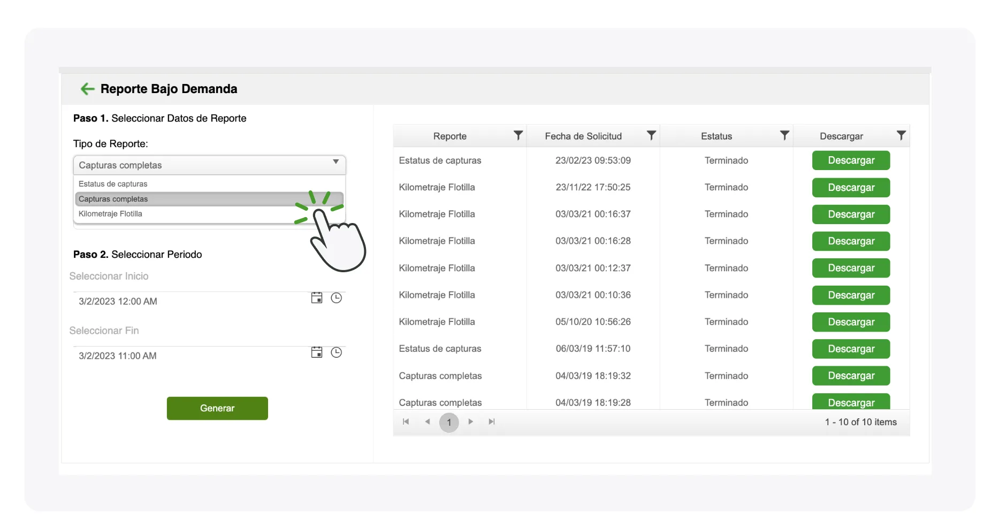Click the Generar button
The image size is (992, 522).
[x=217, y=408]
